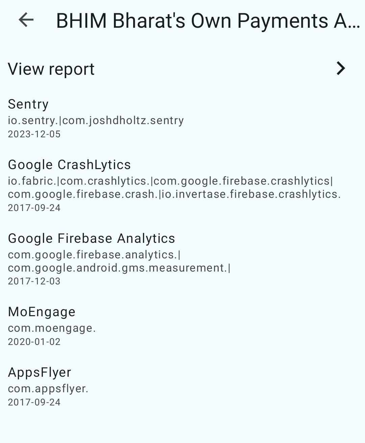
Task: Select the AppsFlyer tracker entry
Action: pos(40,372)
